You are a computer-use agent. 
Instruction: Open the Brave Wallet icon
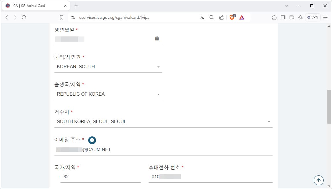[x=292, y=17]
